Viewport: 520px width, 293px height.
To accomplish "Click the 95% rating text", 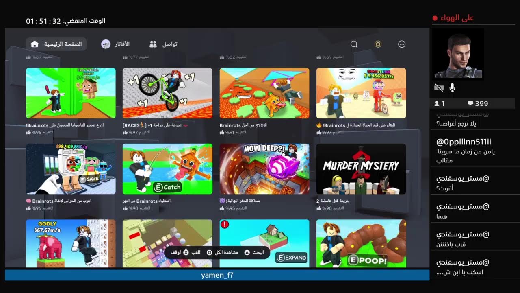I will pyautogui.click(x=236, y=208).
